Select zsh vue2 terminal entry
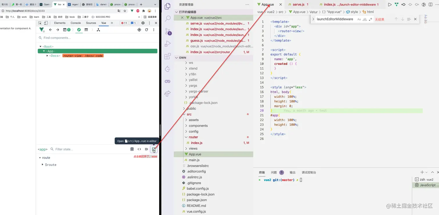The width and height of the screenshot is (439, 215). [x=425, y=180]
